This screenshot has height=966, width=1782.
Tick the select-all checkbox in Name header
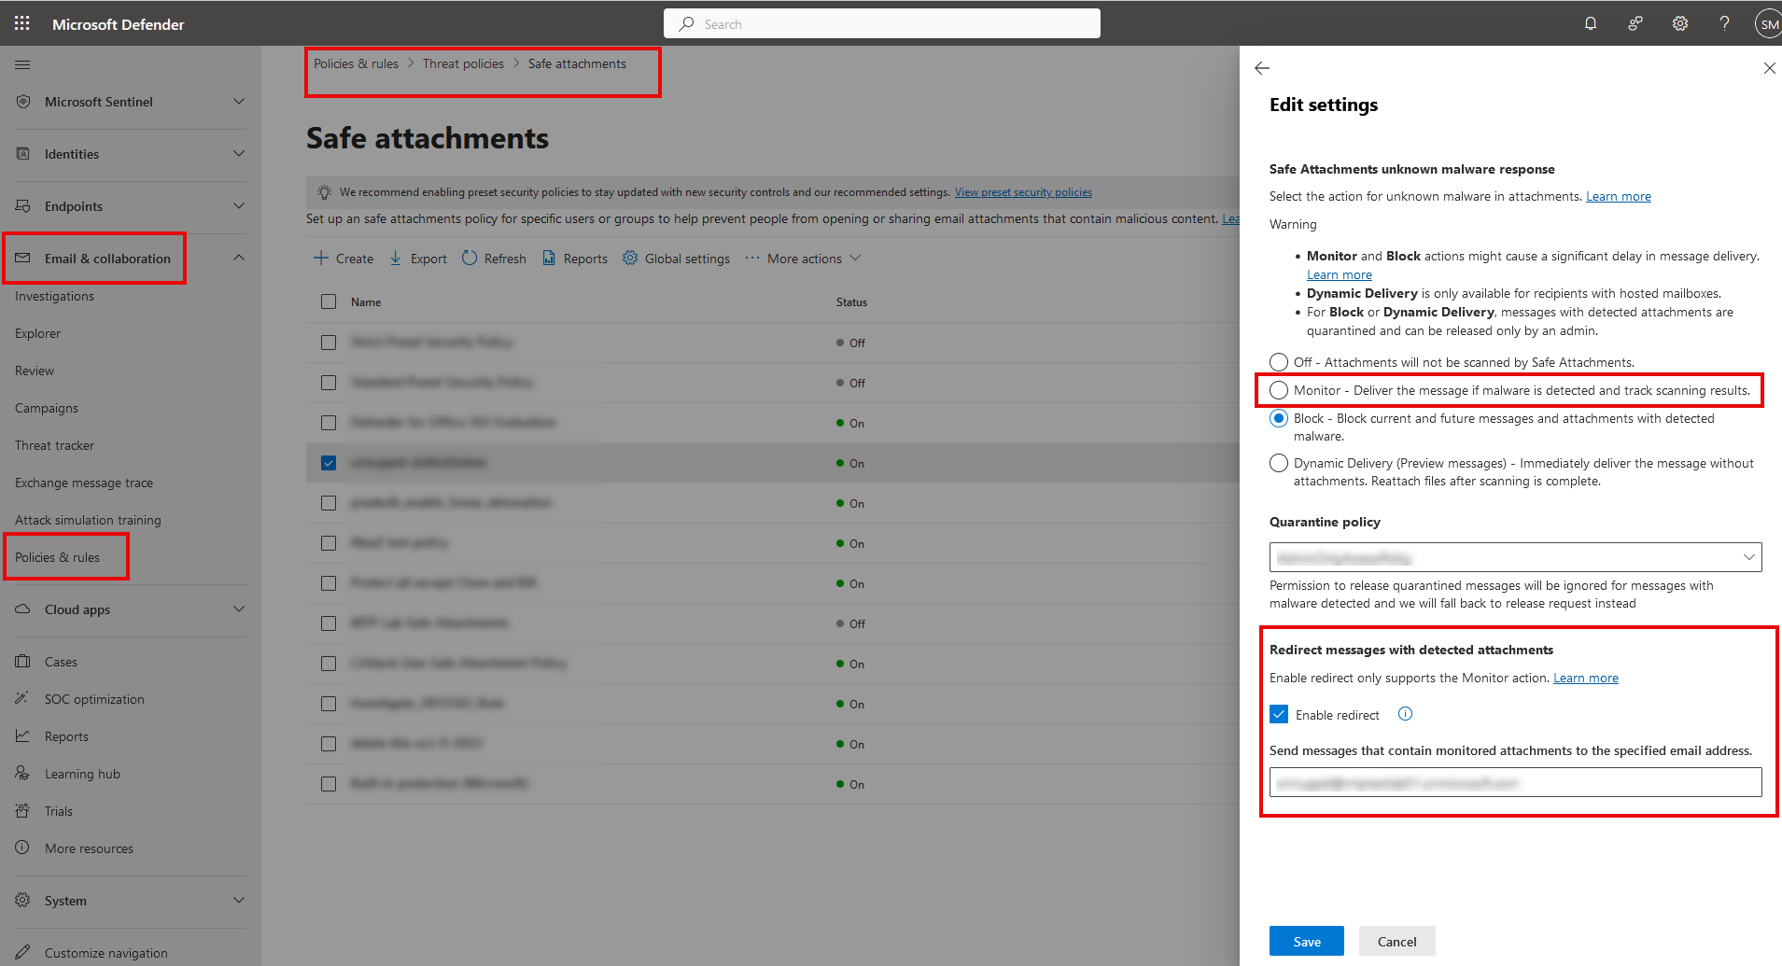(329, 301)
